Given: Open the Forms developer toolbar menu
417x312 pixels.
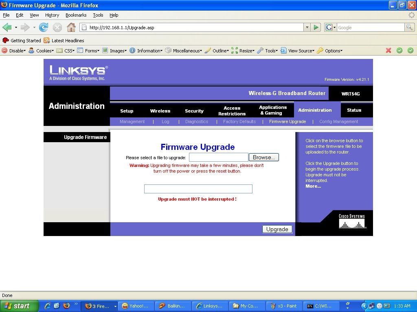Looking at the screenshot, I should (x=88, y=51).
